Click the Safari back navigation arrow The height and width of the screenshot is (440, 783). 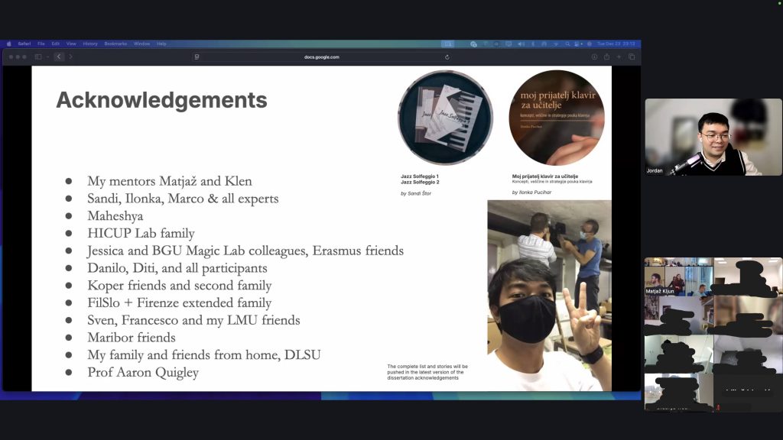tap(59, 57)
